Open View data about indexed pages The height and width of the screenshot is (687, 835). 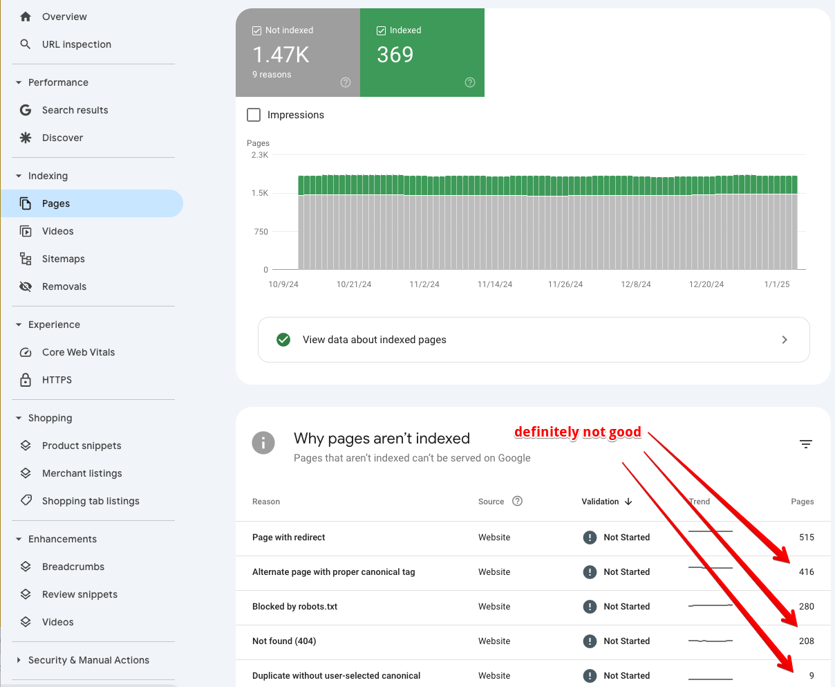[x=534, y=340]
